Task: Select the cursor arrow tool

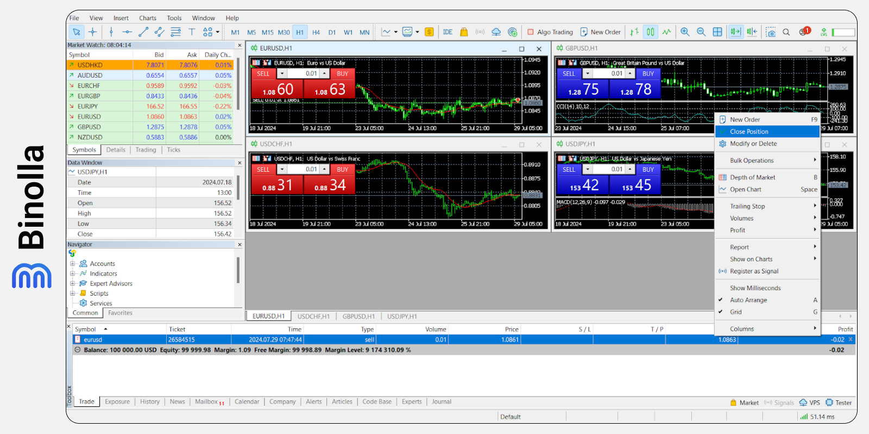Action: tap(77, 32)
